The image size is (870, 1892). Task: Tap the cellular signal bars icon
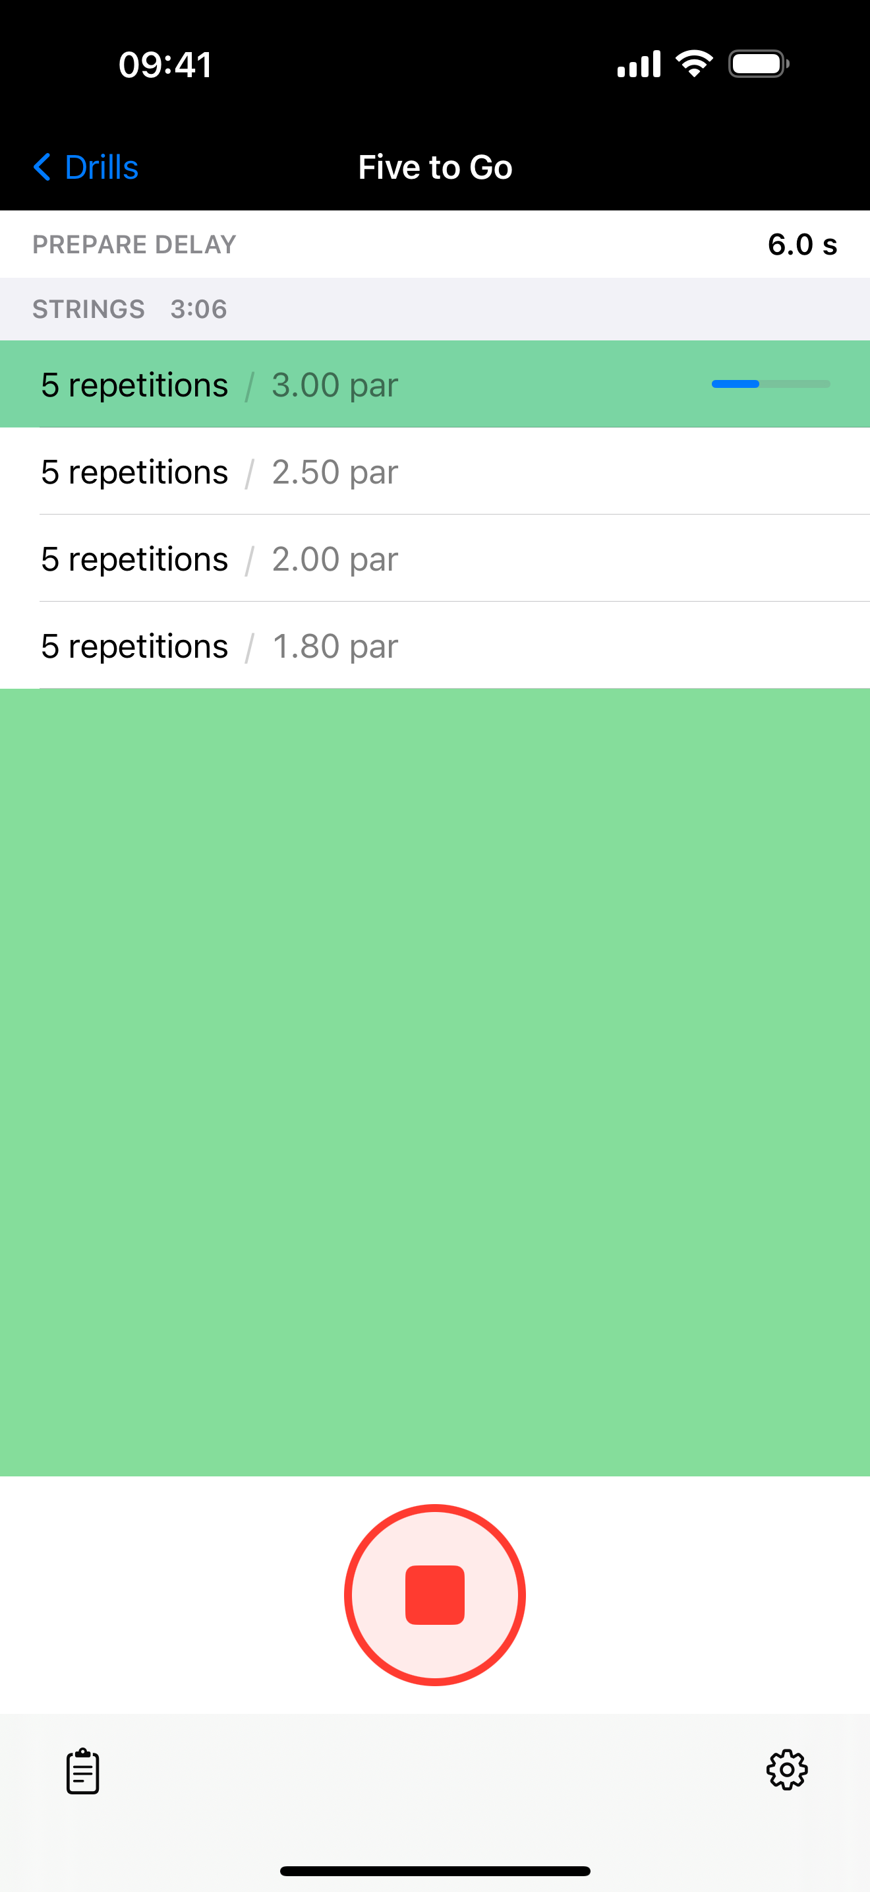[638, 64]
